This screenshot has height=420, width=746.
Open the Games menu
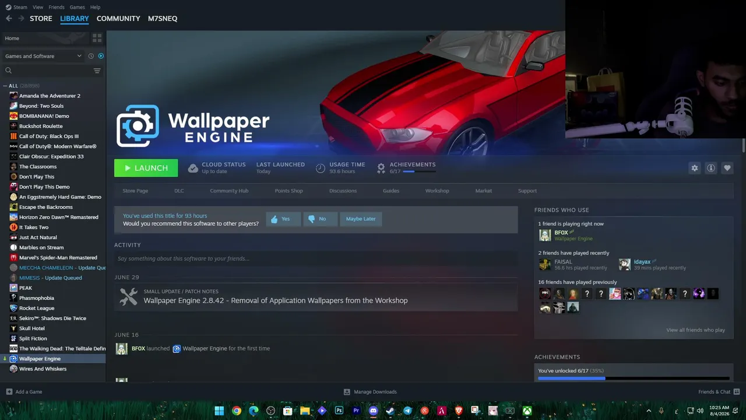coord(78,7)
